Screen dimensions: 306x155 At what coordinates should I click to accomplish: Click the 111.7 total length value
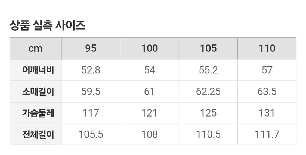267,134
